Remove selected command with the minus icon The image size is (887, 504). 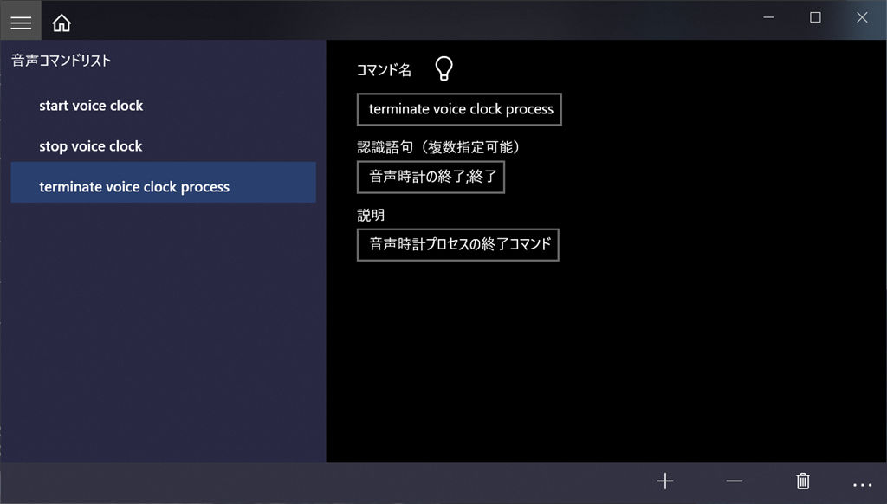[734, 481]
